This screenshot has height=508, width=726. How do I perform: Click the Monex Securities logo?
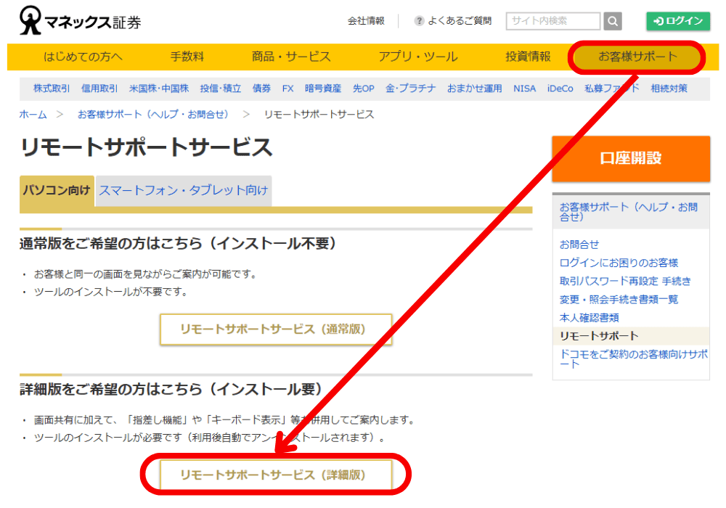pos(80,21)
